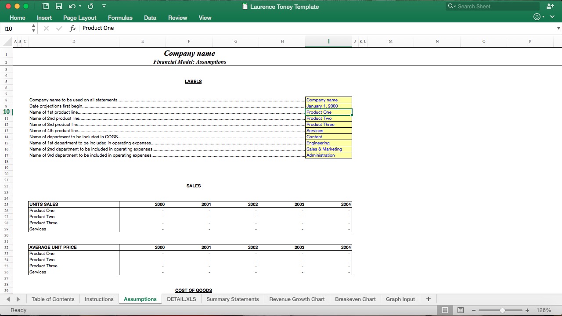Open sharing via the add-people icon

tap(550, 6)
